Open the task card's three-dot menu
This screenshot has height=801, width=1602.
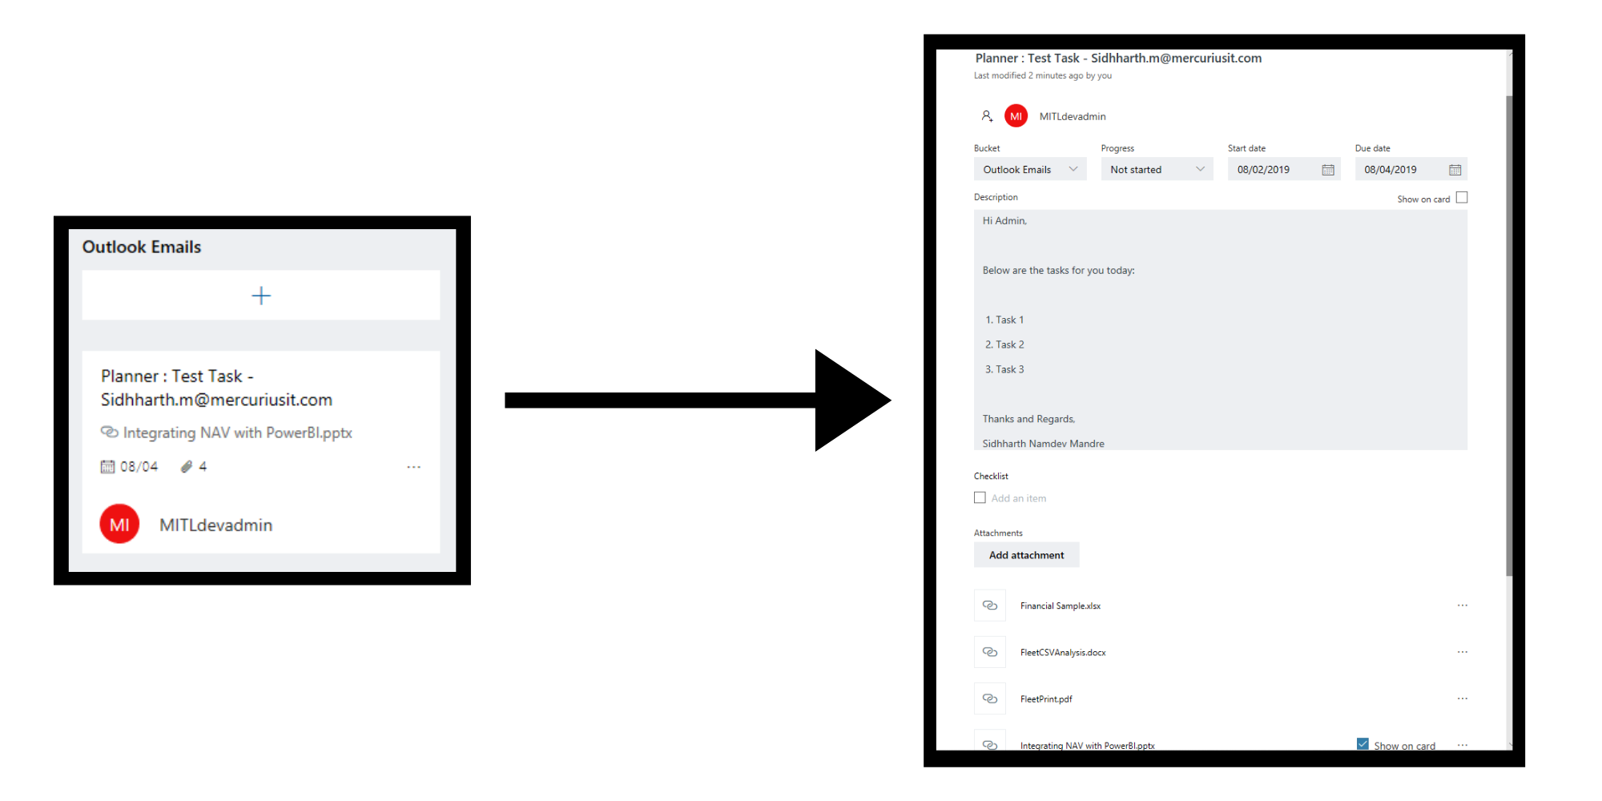413,467
